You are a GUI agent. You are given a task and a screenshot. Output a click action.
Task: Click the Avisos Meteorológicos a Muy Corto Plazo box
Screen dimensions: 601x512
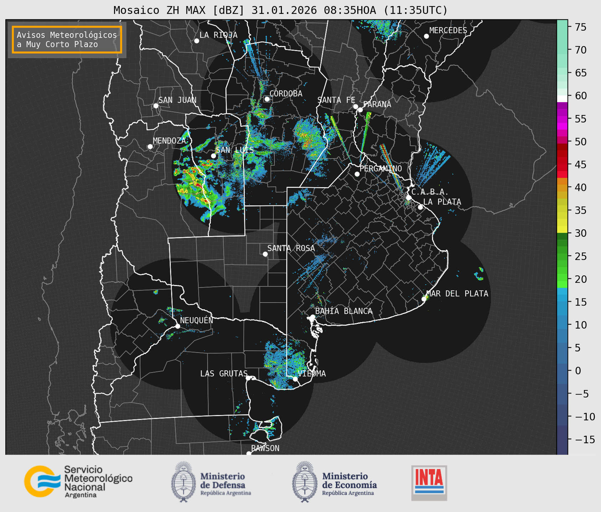tap(67, 40)
